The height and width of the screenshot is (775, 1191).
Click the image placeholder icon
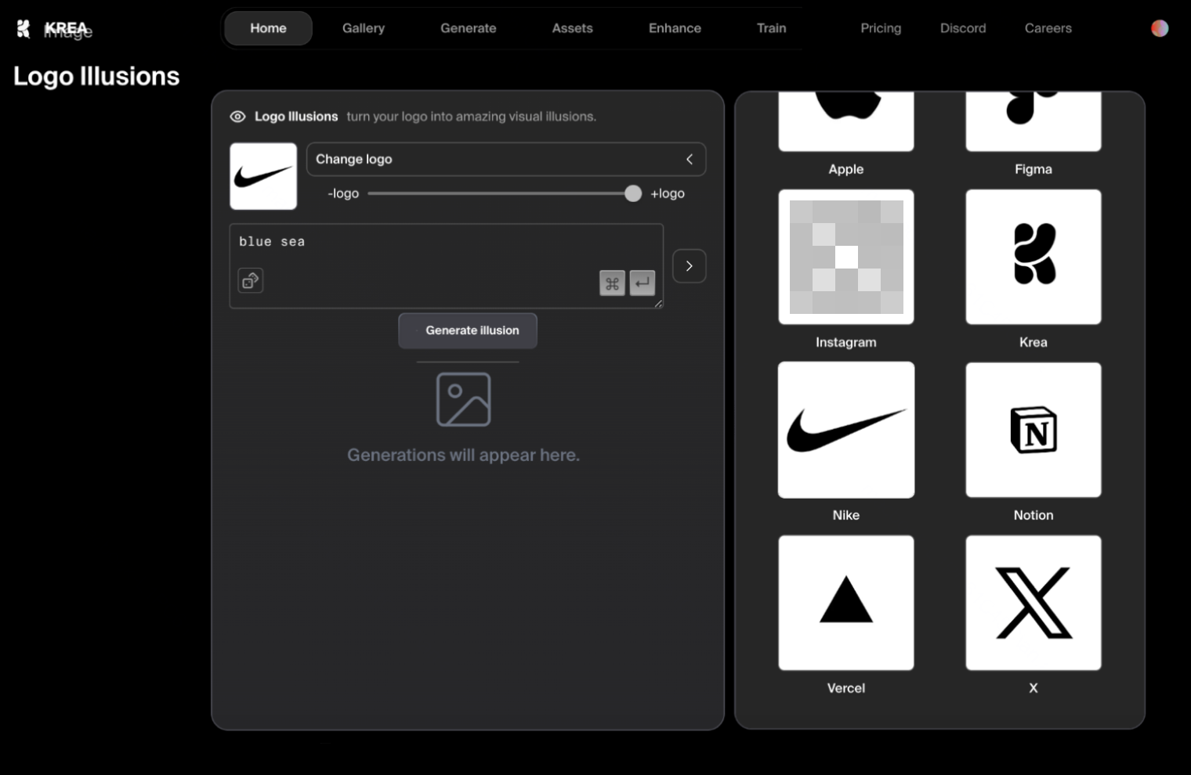(x=464, y=399)
